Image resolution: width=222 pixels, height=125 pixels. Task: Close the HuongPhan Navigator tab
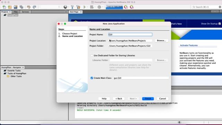coord(23,67)
